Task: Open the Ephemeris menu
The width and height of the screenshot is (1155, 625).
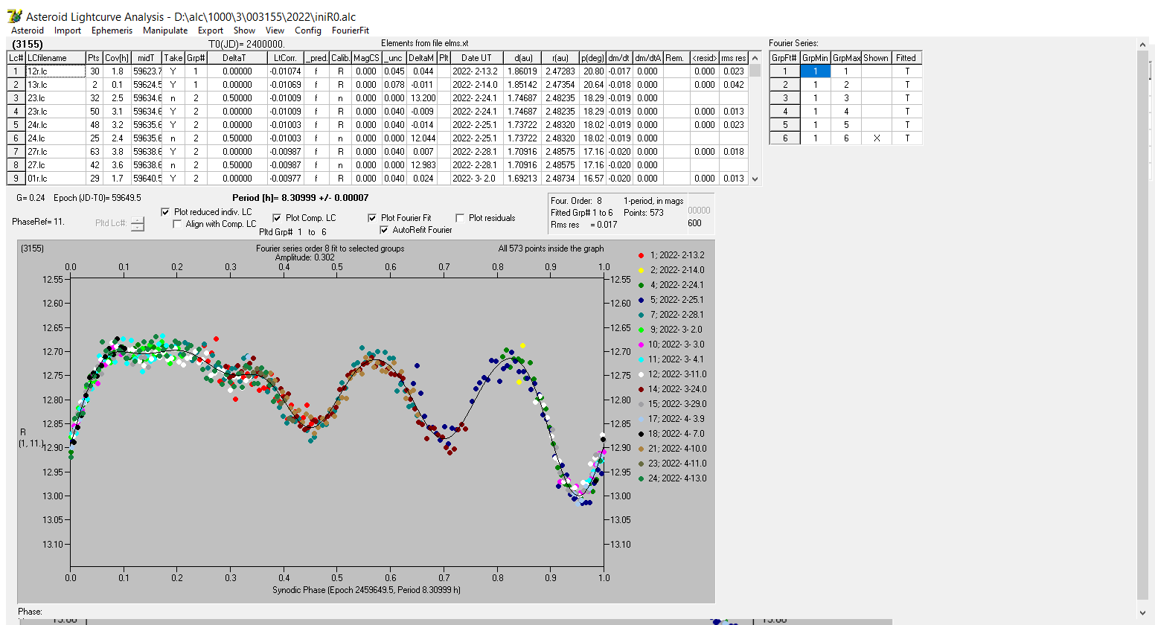Action: [112, 31]
